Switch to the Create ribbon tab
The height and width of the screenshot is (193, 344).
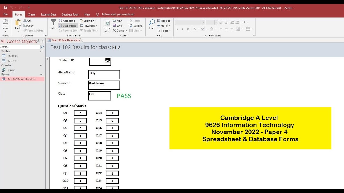[32, 14]
